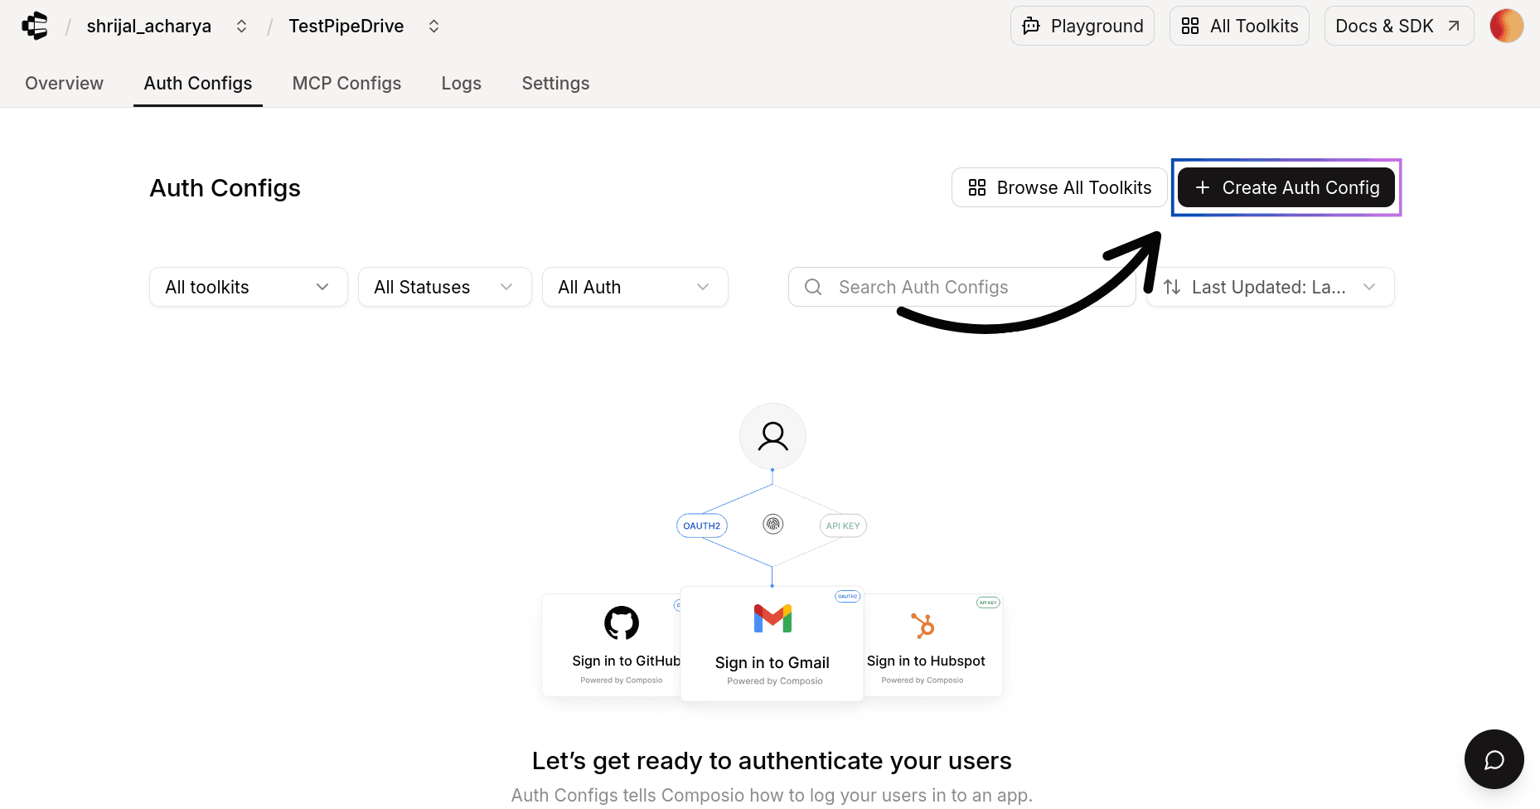Click Create Auth Config button

point(1286,187)
